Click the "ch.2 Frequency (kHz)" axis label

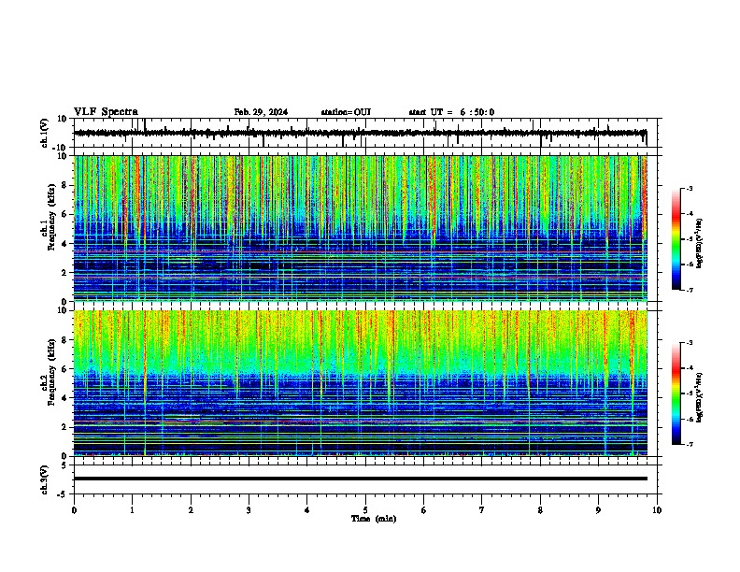coord(48,371)
